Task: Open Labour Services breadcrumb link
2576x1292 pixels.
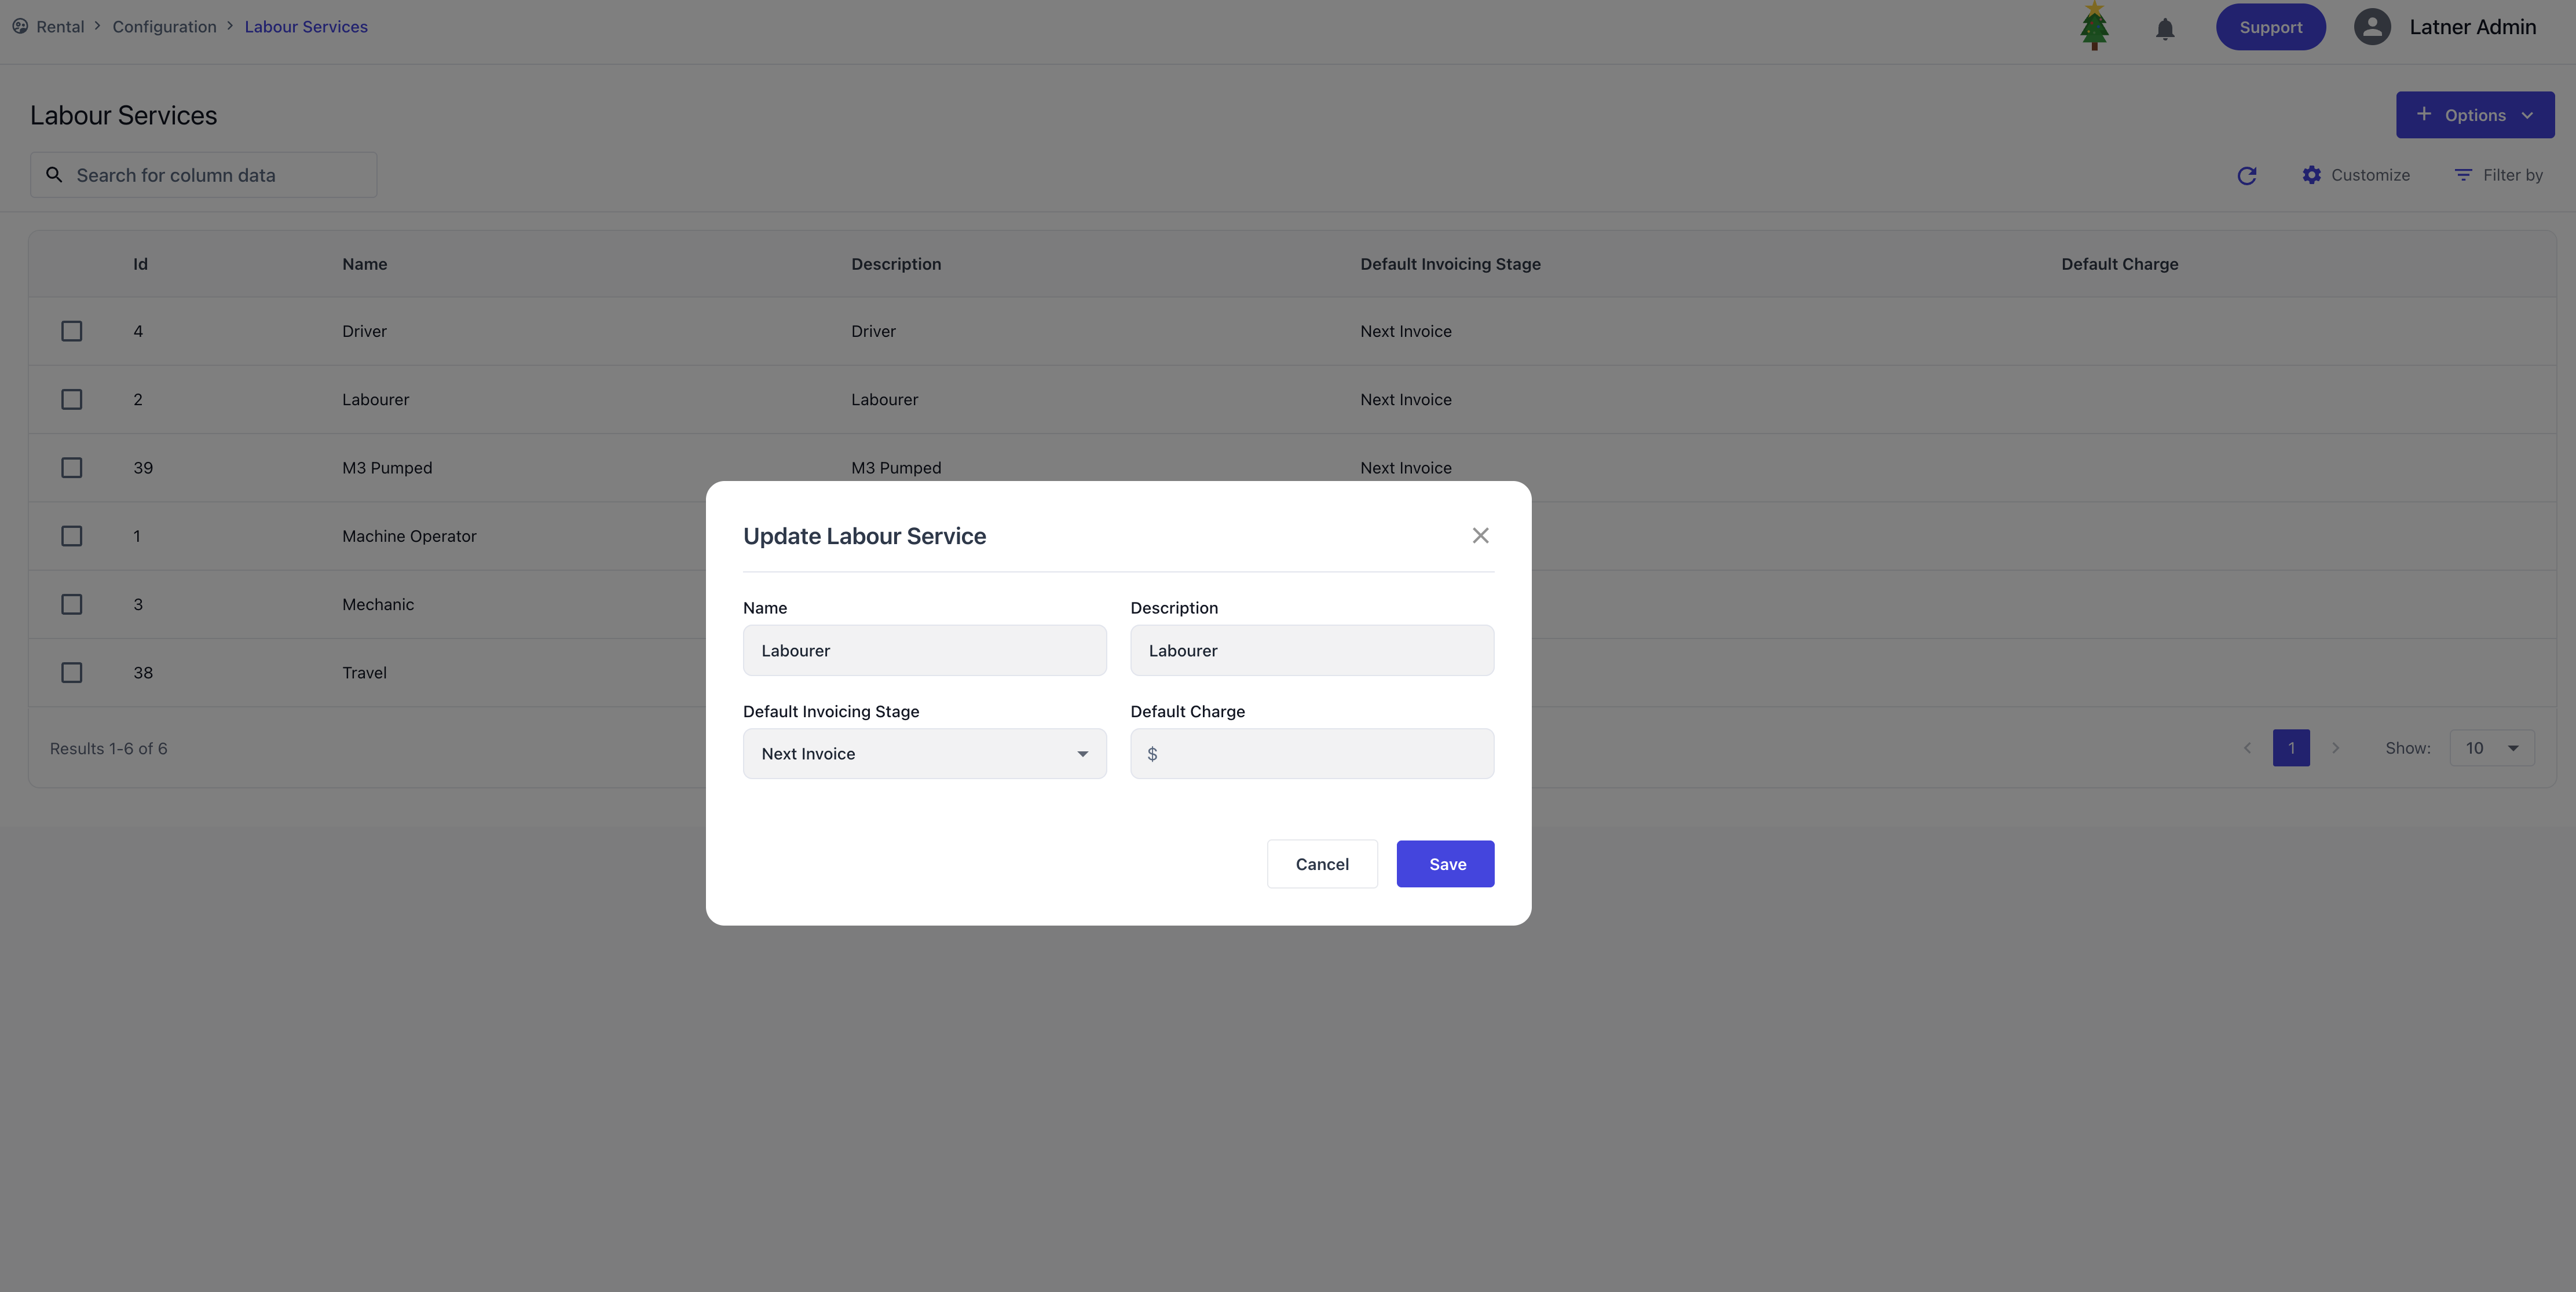Action: [x=306, y=27]
